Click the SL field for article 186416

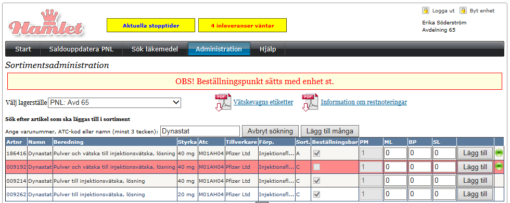point(444,153)
